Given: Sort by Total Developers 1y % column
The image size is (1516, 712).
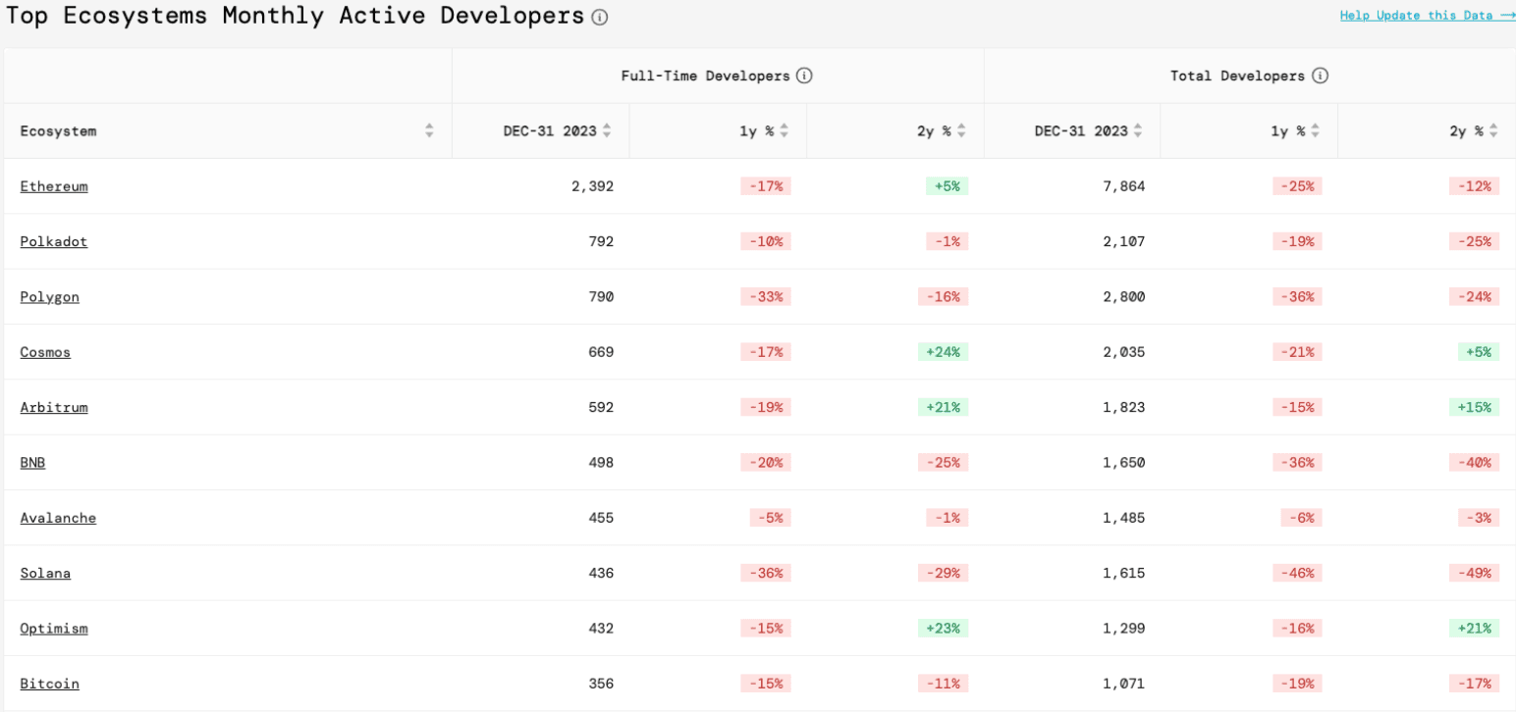Looking at the screenshot, I should click(1316, 130).
